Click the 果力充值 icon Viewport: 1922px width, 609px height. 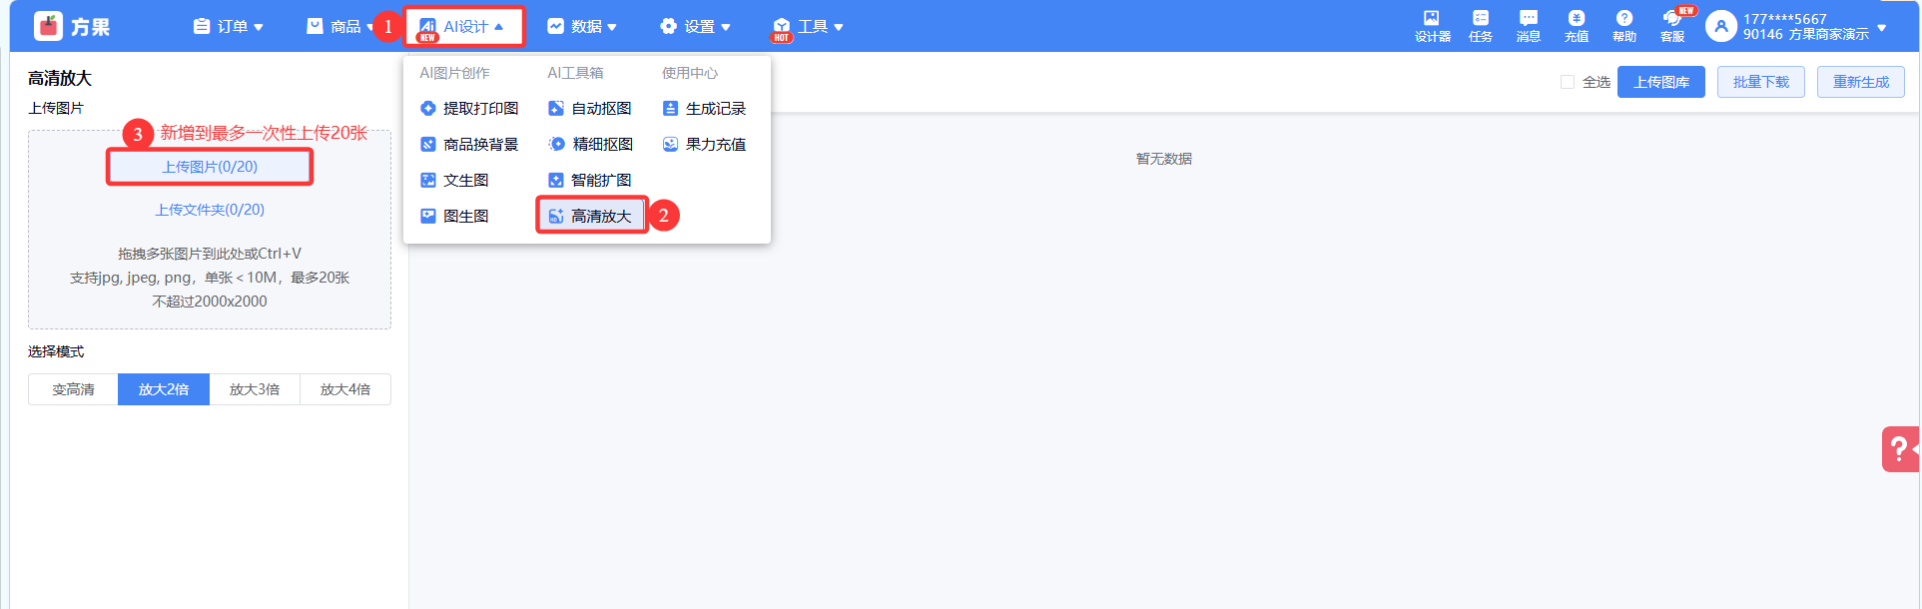[670, 144]
